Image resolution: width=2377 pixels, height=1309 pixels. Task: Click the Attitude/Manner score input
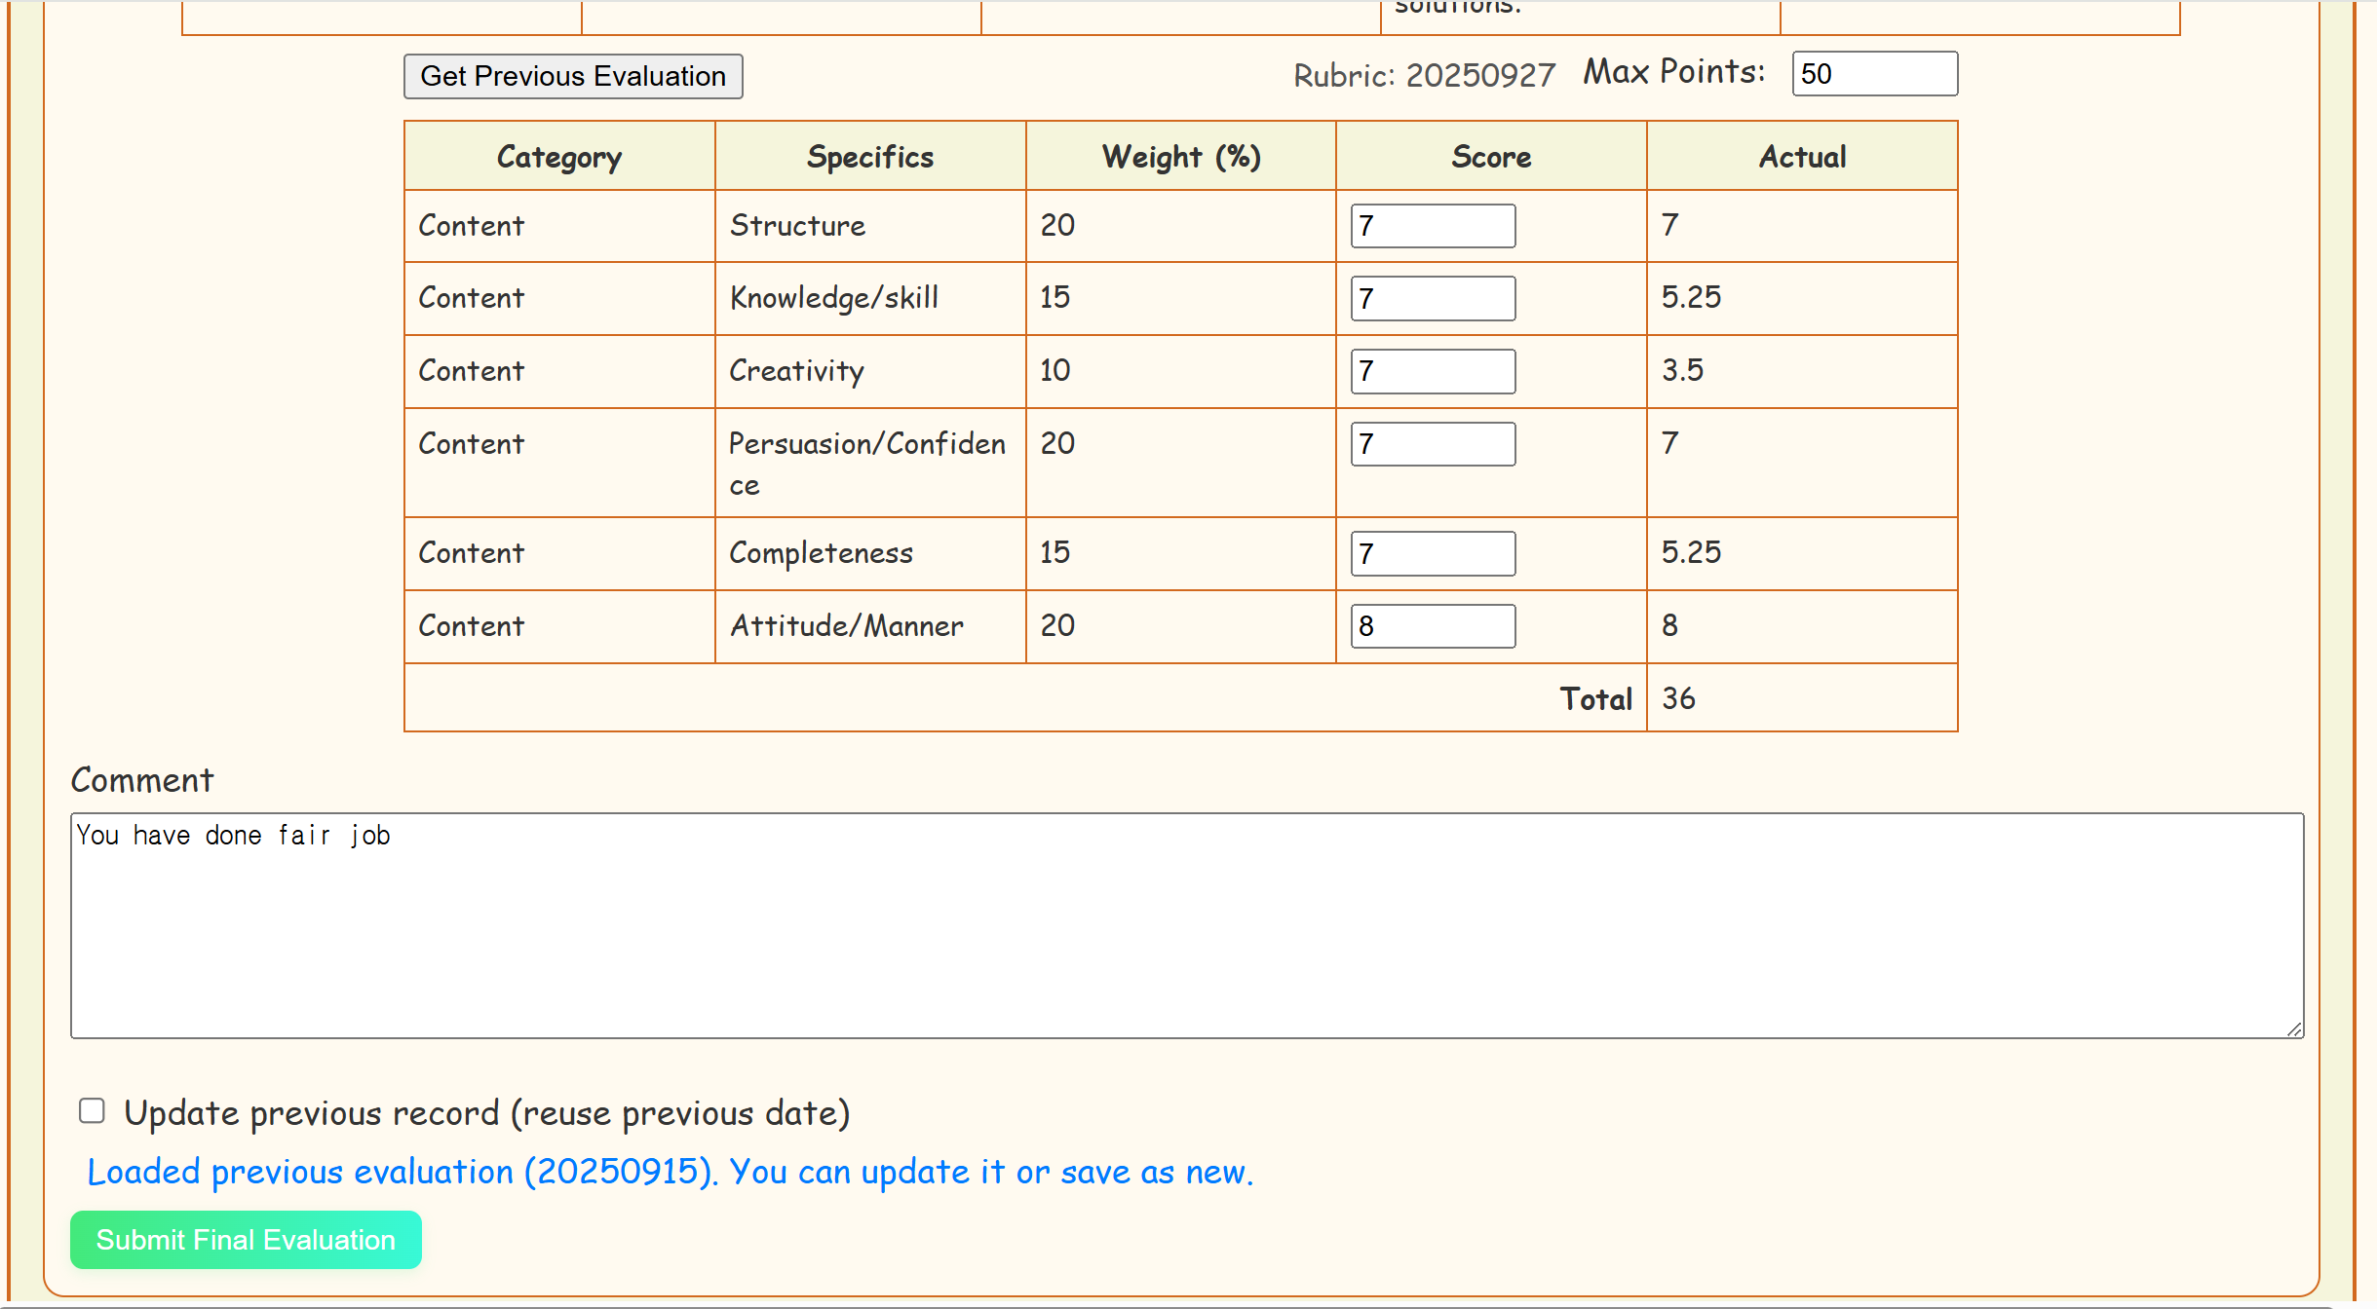tap(1433, 626)
